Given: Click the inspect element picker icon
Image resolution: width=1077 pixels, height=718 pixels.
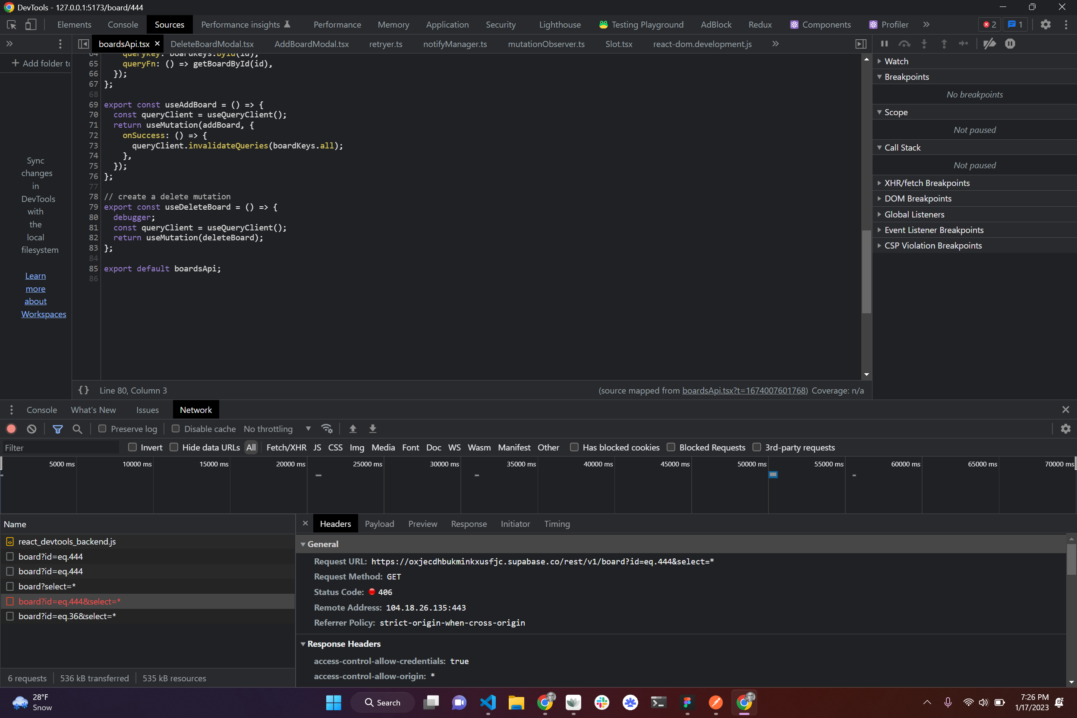Looking at the screenshot, I should click(x=12, y=25).
